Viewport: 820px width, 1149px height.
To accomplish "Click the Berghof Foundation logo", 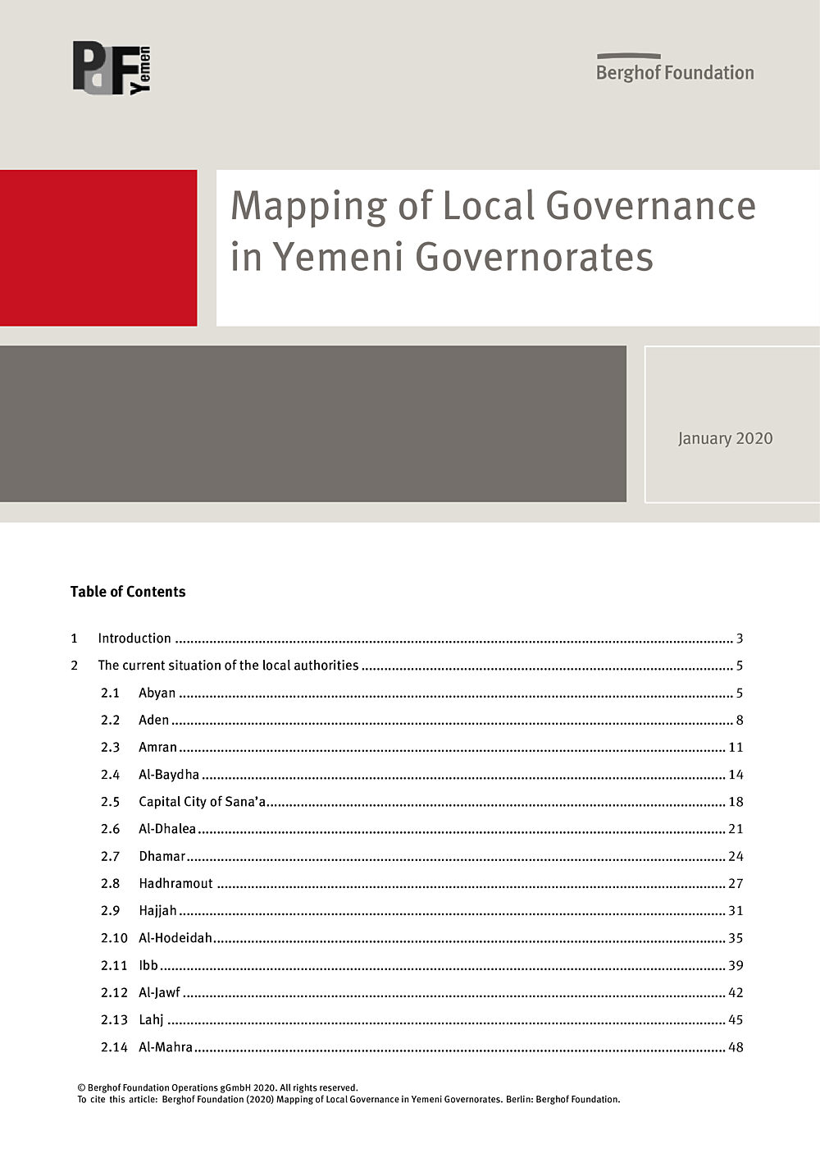I will pos(675,69).
